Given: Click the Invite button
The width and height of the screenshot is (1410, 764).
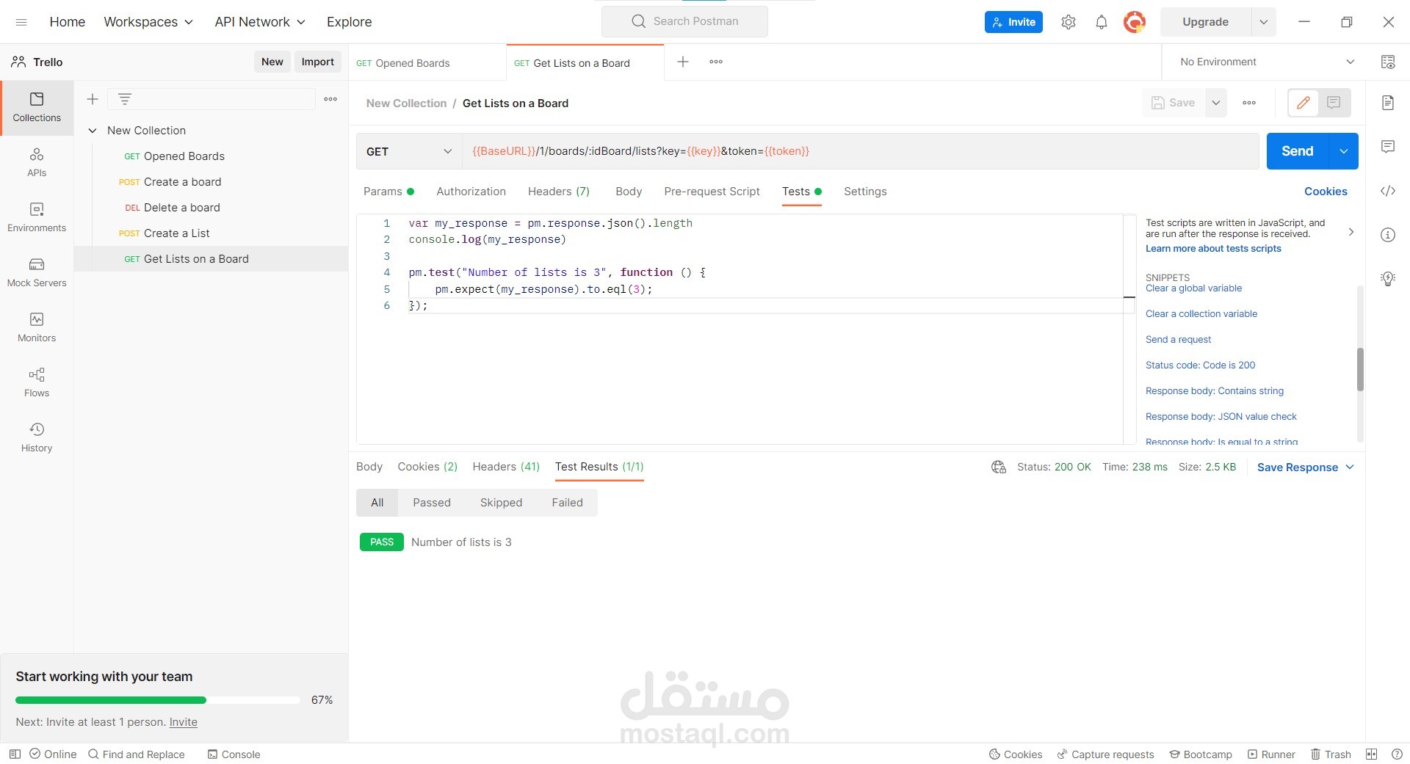Looking at the screenshot, I should pos(1013,22).
